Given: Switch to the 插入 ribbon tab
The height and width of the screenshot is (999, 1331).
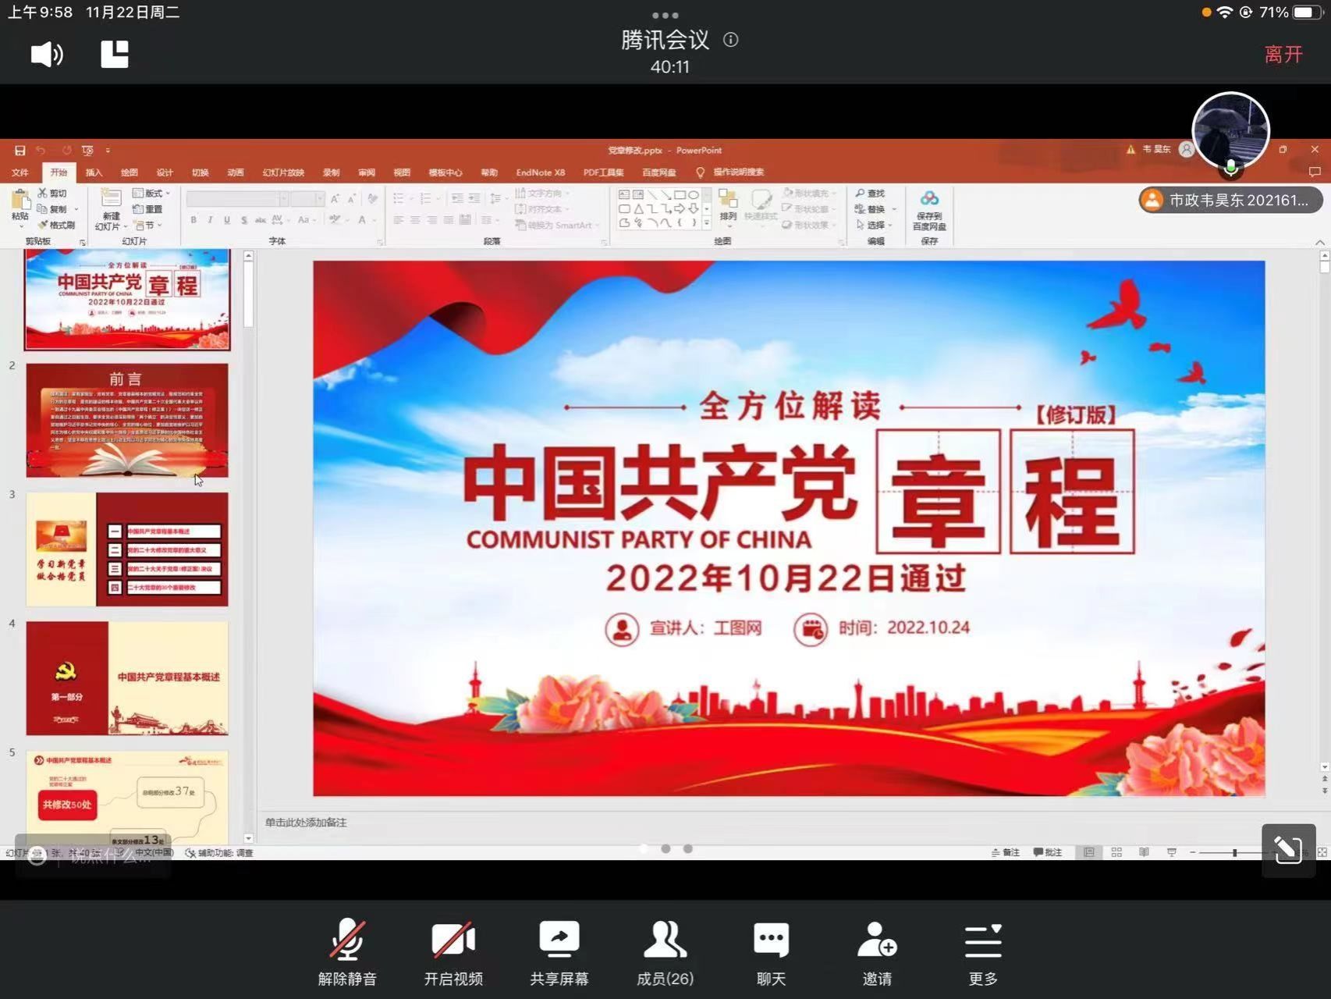Looking at the screenshot, I should [x=94, y=172].
